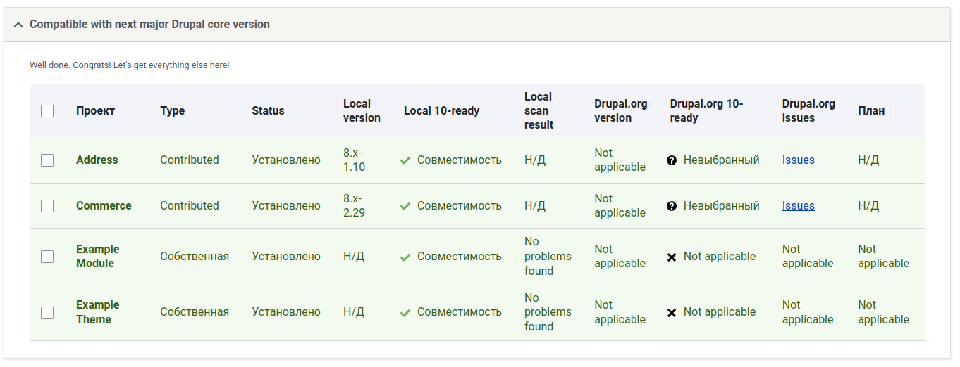Click the Address project name
Screen dimensions: 960x367
[97, 160]
